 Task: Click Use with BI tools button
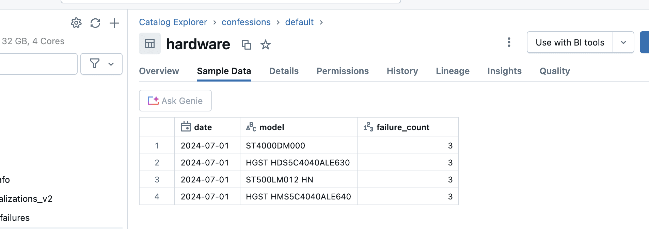coord(570,42)
